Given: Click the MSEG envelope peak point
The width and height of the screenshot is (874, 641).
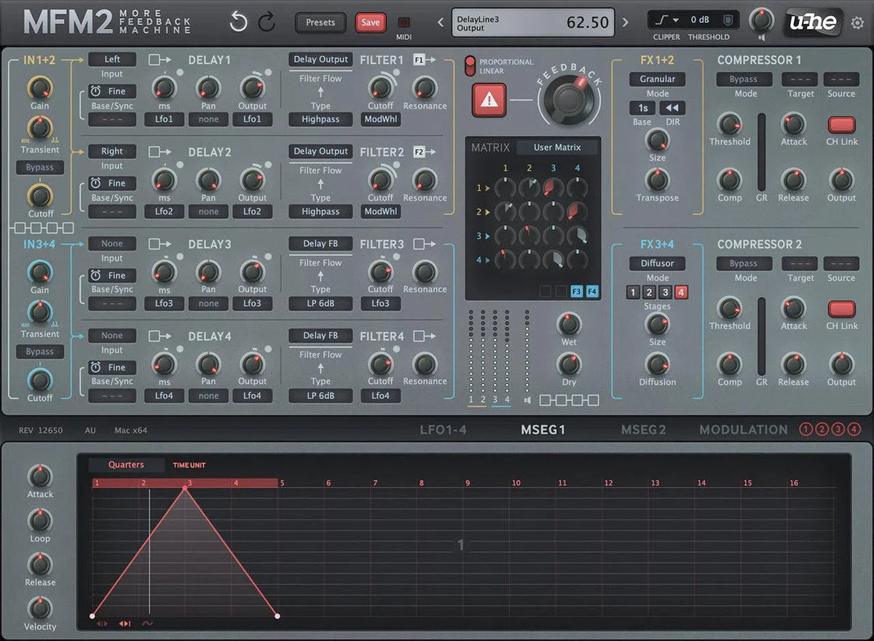Looking at the screenshot, I should [x=185, y=489].
